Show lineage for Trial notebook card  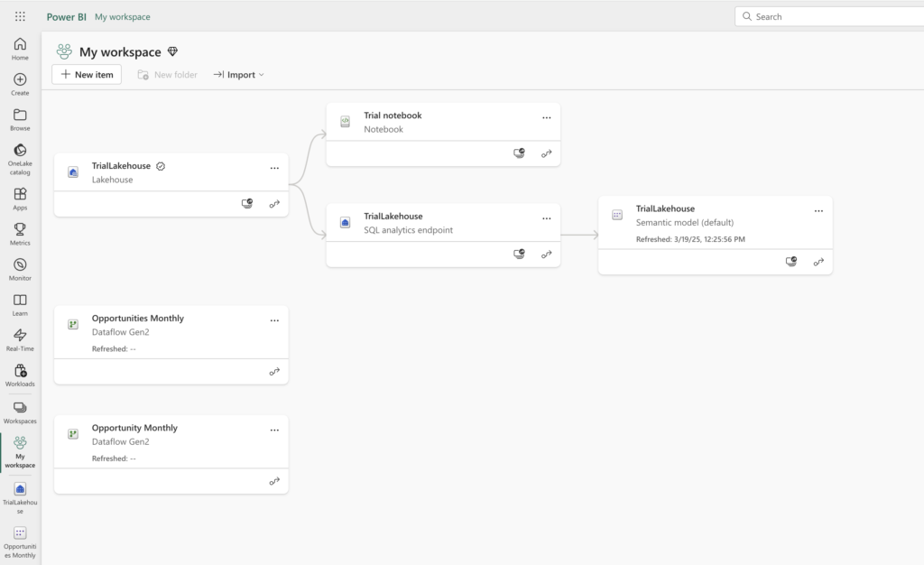point(547,153)
